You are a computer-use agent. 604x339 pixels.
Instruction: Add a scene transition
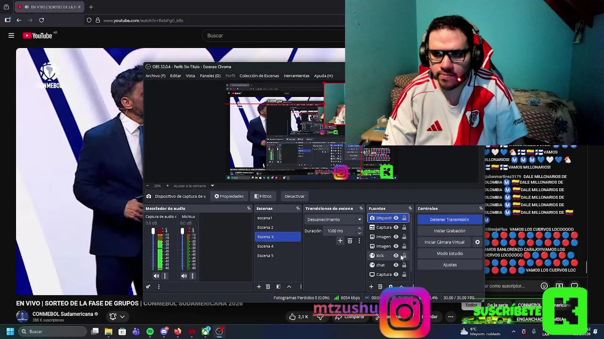(x=340, y=241)
